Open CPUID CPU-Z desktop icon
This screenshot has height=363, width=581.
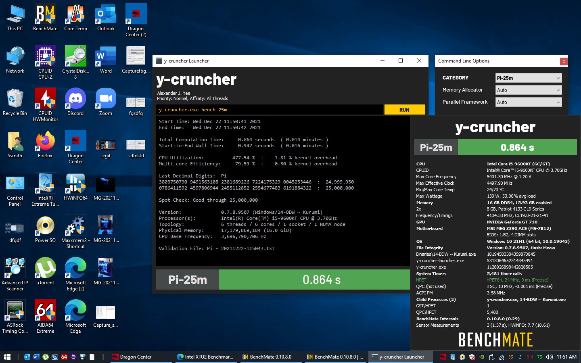click(x=45, y=63)
